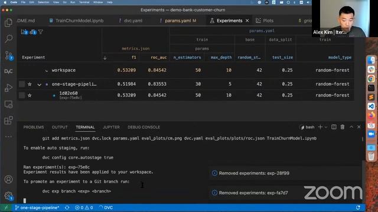Sort by f1 column header
Screen dimensions: 378x212
tap(134, 58)
